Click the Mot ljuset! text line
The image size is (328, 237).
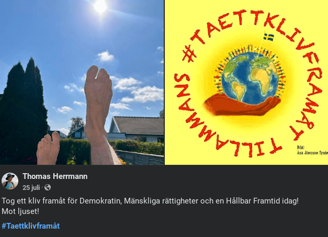click(x=20, y=211)
